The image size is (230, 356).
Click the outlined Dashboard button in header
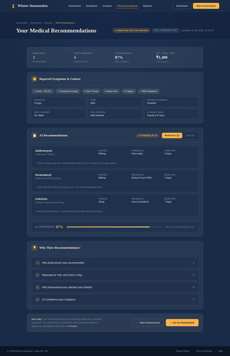(182, 6)
